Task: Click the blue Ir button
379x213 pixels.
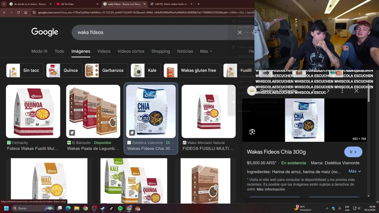Action: pyautogui.click(x=353, y=152)
